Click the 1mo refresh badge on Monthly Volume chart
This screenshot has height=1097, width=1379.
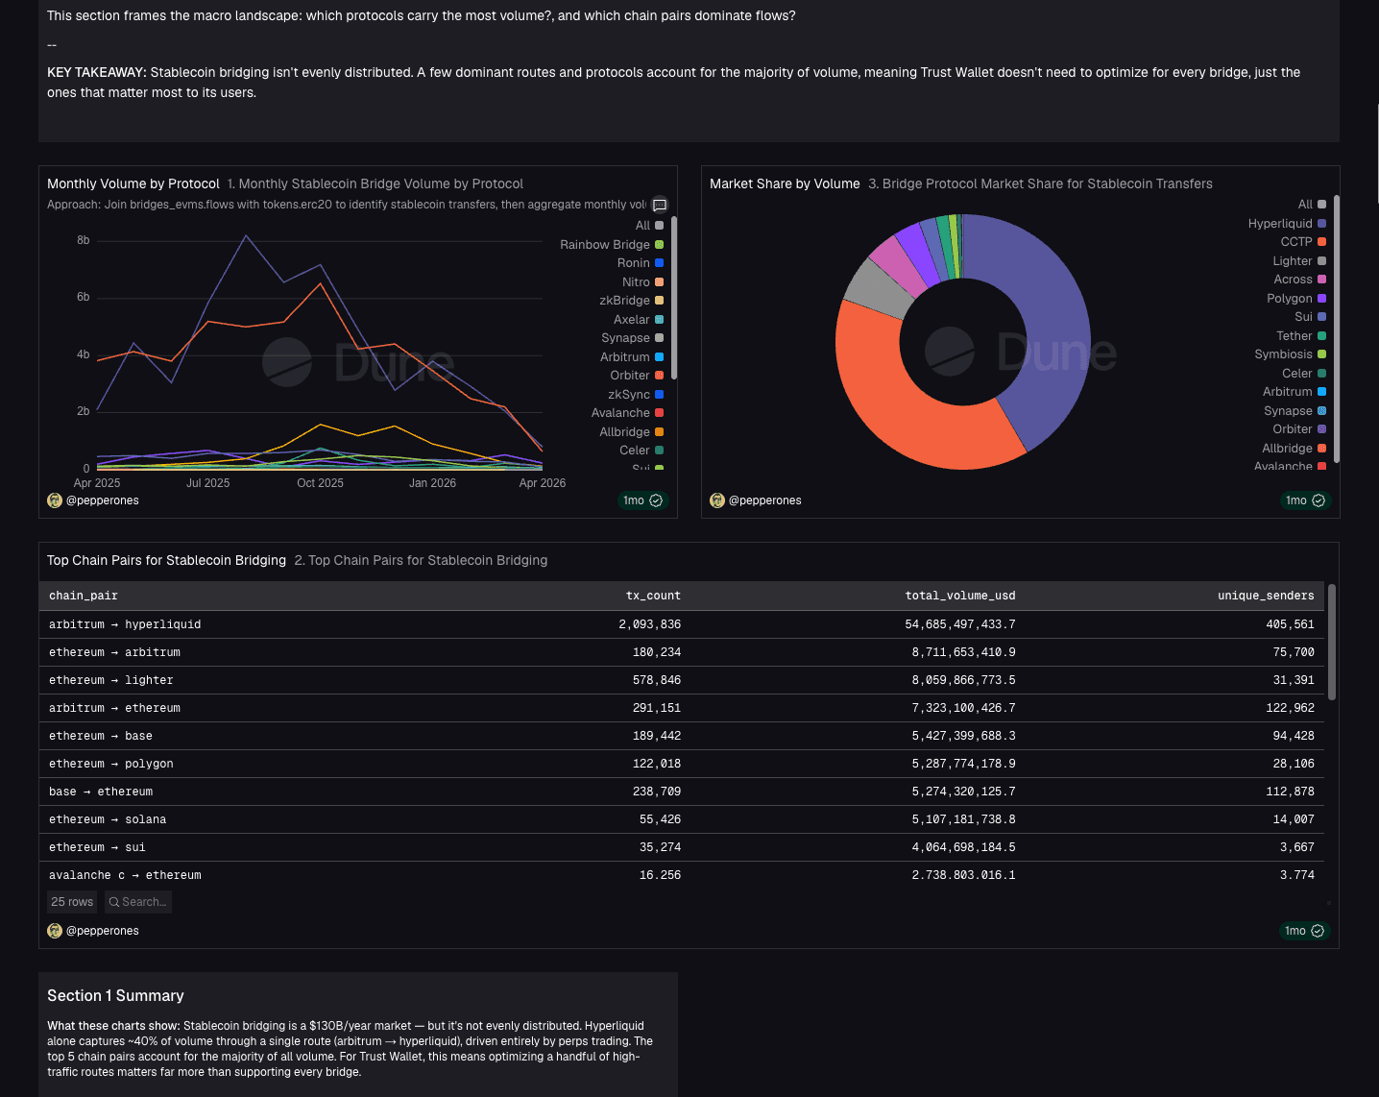coord(642,500)
